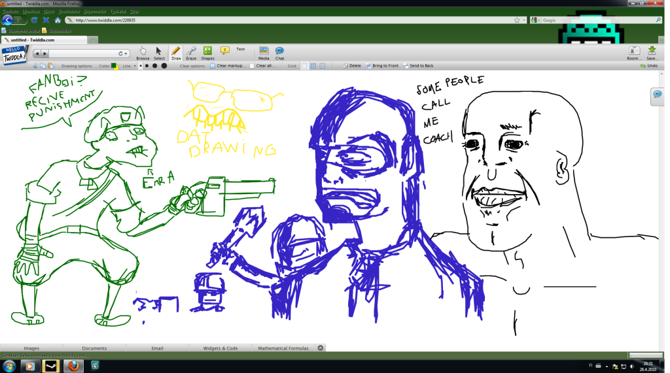Viewport: 670px width, 373px height.
Task: Reload the page in Firefox
Action: pos(34,20)
